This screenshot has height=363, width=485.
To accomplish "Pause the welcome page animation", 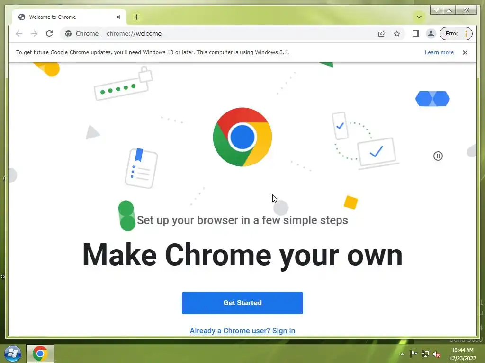I will tap(438, 156).
